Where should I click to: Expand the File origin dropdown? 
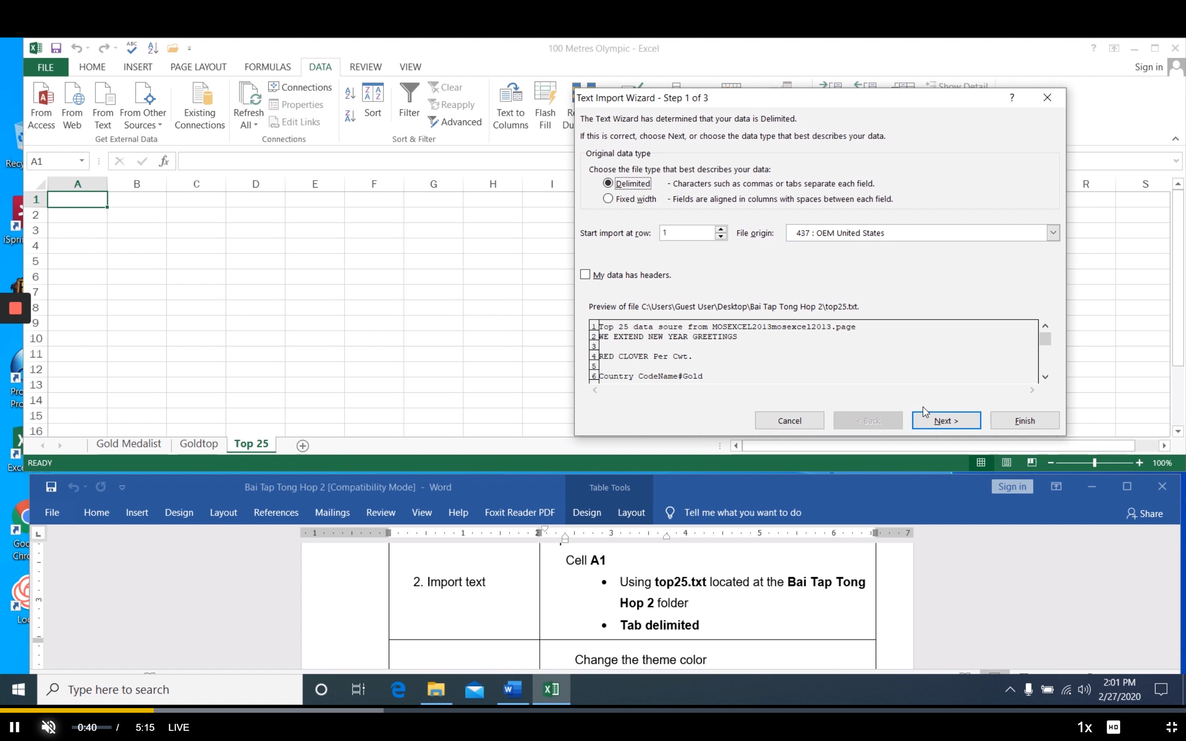click(1052, 232)
